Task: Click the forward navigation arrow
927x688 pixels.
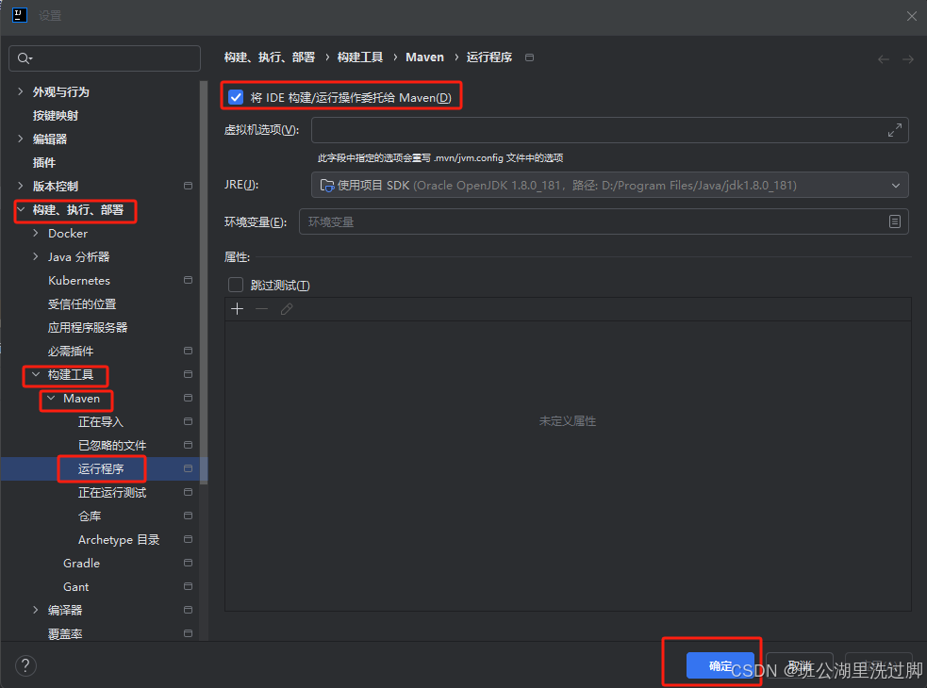Action: pos(907,59)
